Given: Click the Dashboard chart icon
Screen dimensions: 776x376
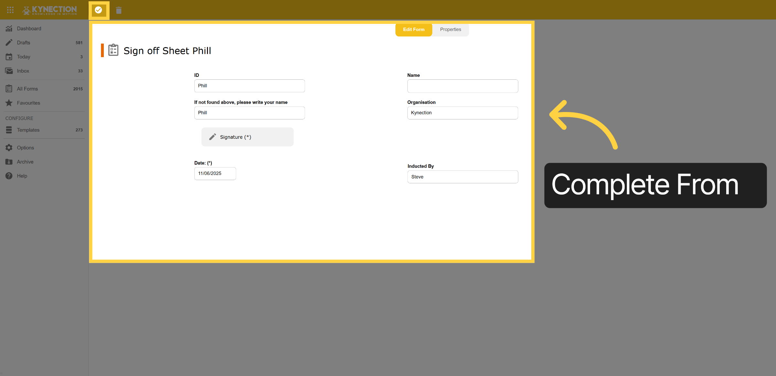Looking at the screenshot, I should pyautogui.click(x=9, y=28).
